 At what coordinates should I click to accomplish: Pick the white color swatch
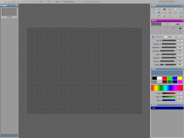click(159, 78)
